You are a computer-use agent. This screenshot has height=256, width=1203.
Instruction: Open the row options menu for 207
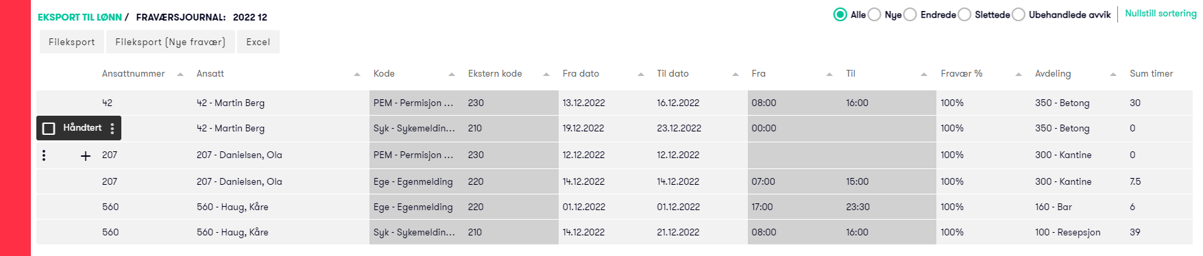pos(44,155)
